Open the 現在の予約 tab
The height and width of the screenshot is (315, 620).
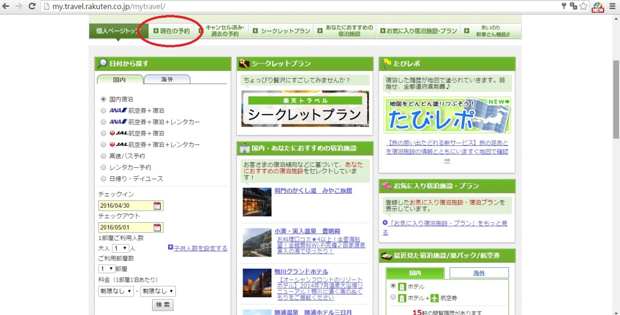coord(172,31)
